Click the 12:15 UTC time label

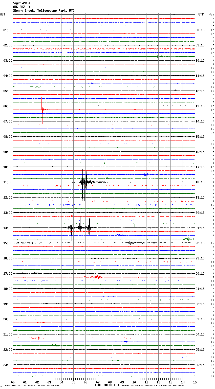point(200,91)
